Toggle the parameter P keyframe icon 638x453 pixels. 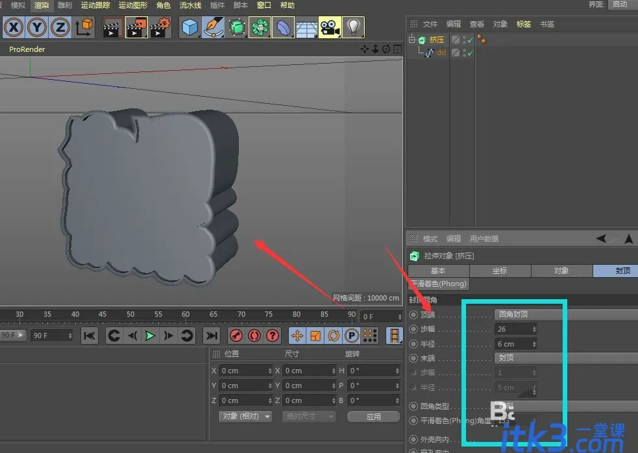point(352,336)
